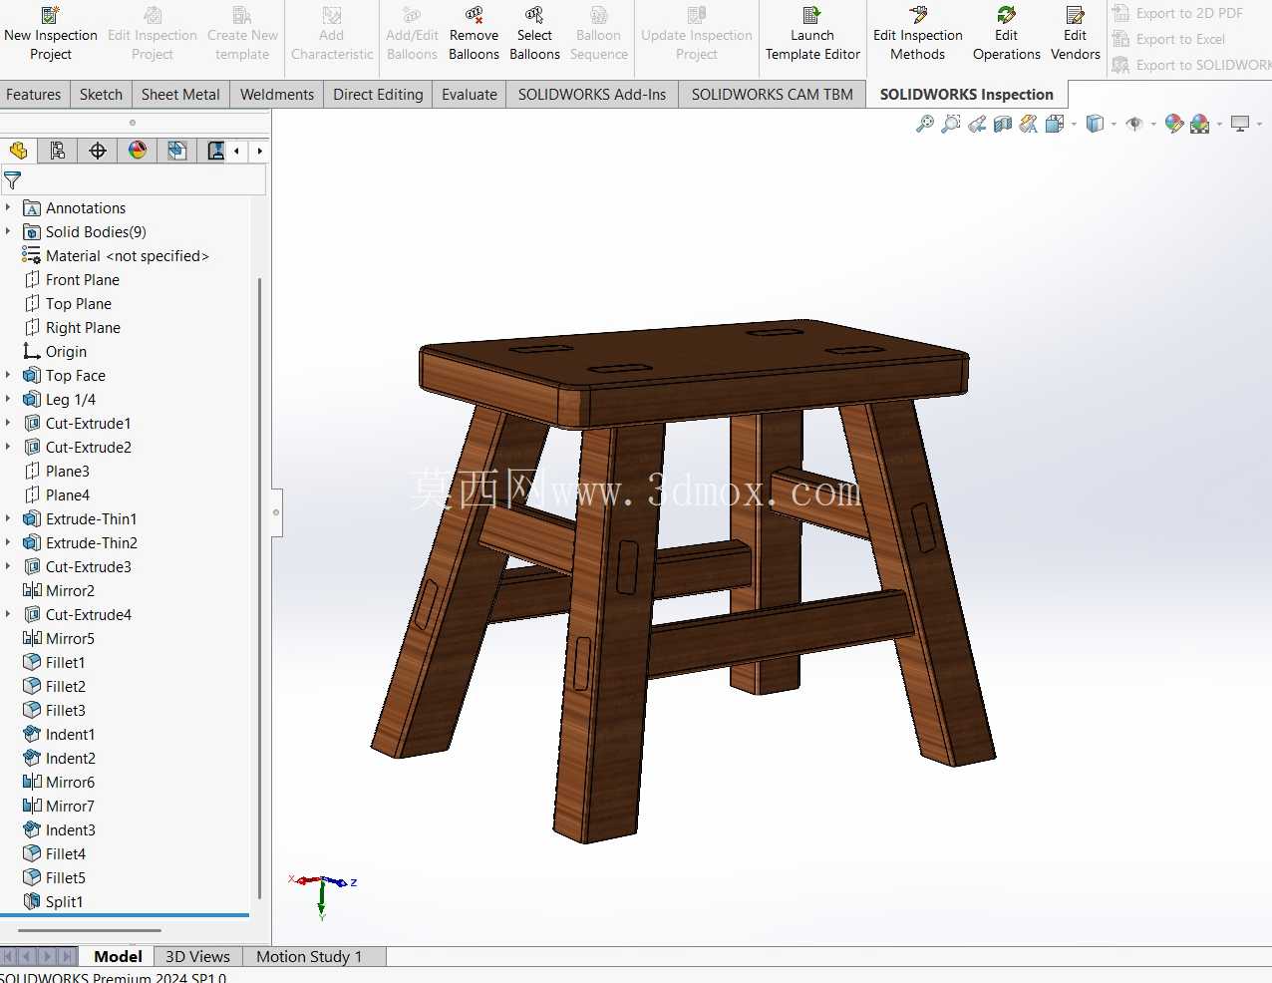Expand the Cut-Extrude3 feature
Viewport: 1272px width, 983px height.
8,566
